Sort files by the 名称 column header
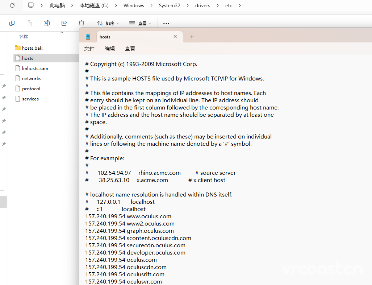372x285 pixels. [x=24, y=36]
